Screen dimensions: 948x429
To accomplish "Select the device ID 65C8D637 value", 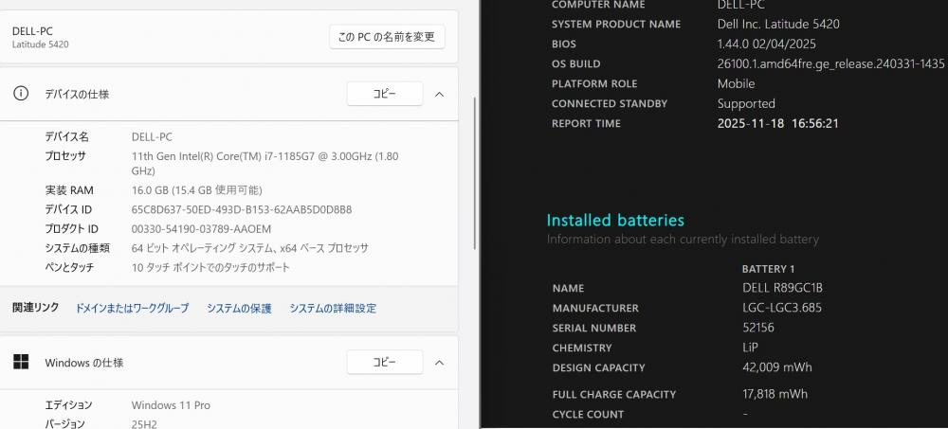I will (241, 209).
